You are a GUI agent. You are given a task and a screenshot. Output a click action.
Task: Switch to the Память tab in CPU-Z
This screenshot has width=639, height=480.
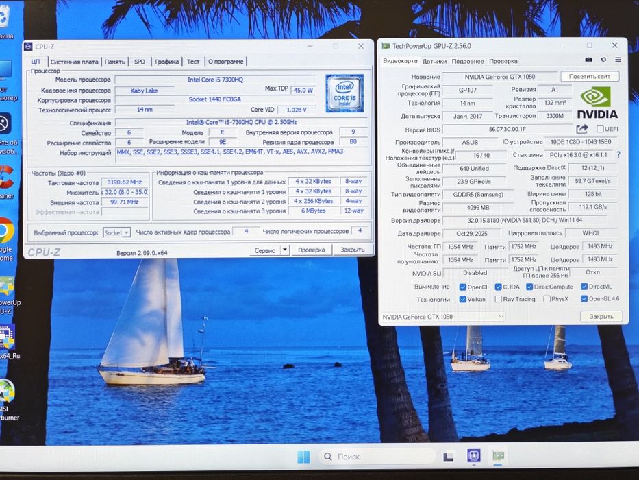114,62
